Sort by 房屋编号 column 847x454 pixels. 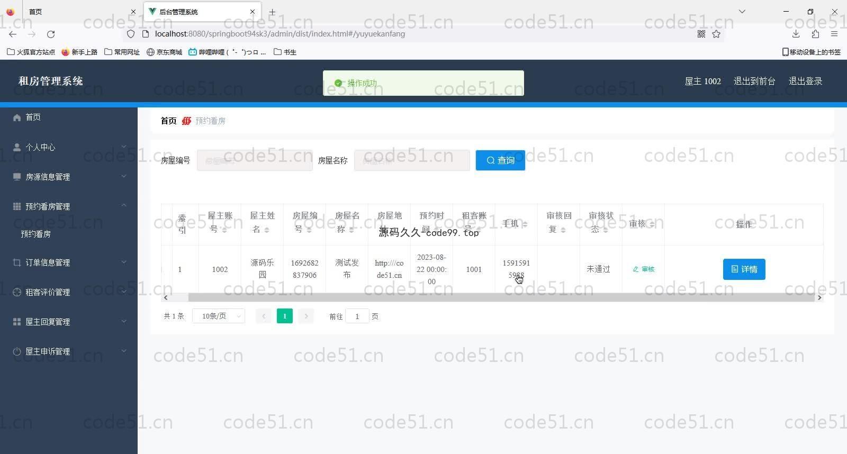[x=309, y=230]
